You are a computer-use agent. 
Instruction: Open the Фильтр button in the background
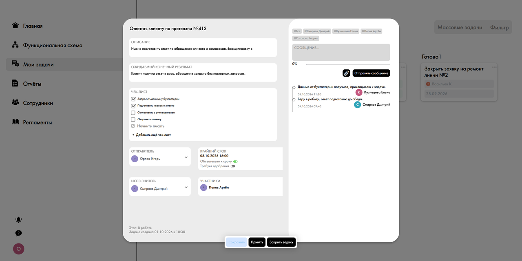pos(500,28)
